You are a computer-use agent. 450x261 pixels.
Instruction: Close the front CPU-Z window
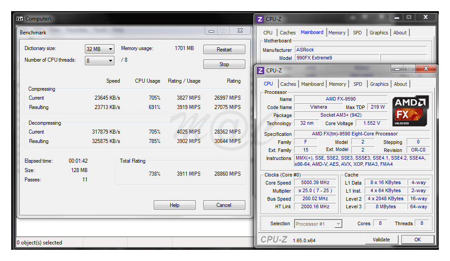click(425, 69)
